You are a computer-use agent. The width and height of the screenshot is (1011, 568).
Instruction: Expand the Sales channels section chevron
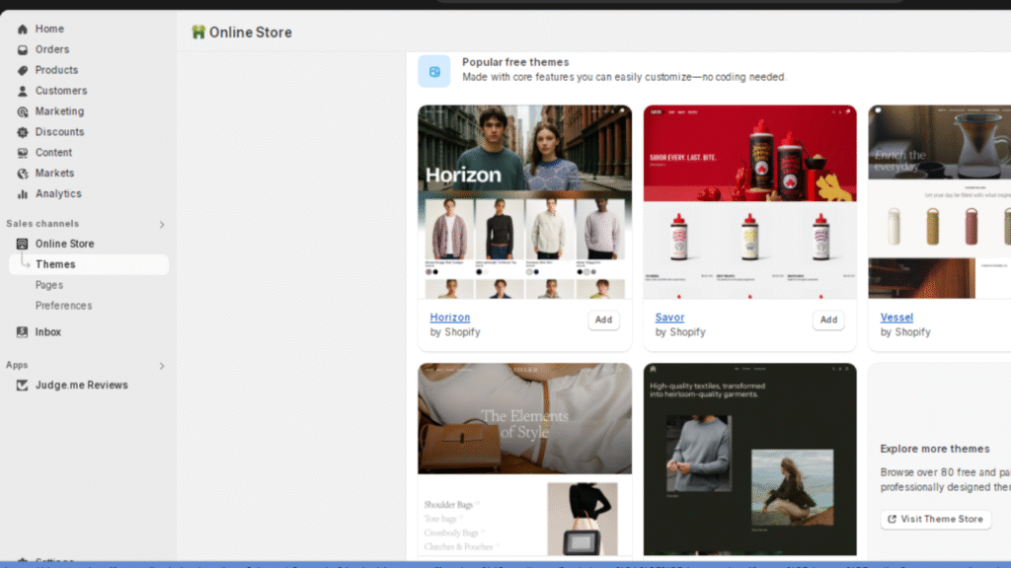pyautogui.click(x=162, y=224)
